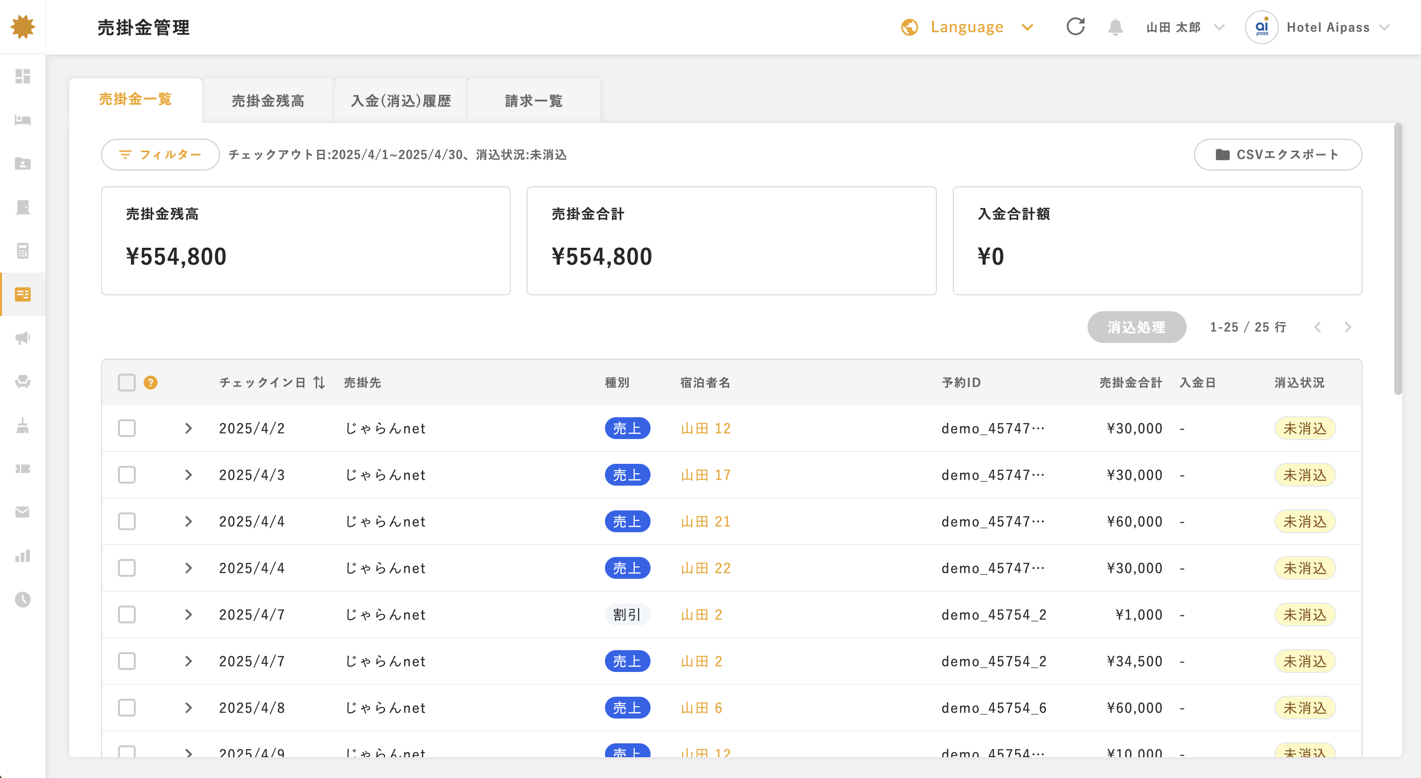Open guest link 山田 21
Image resolution: width=1421 pixels, height=778 pixels.
pyautogui.click(x=706, y=521)
